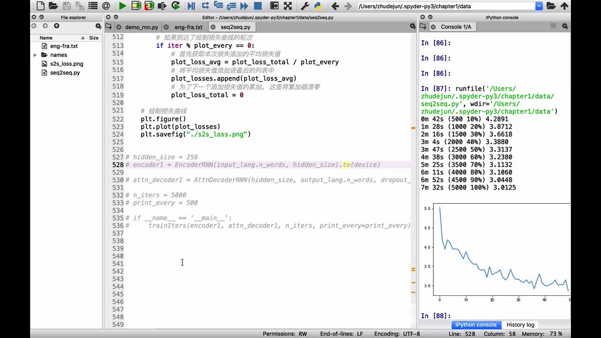Start debugging the file icon

point(191,6)
